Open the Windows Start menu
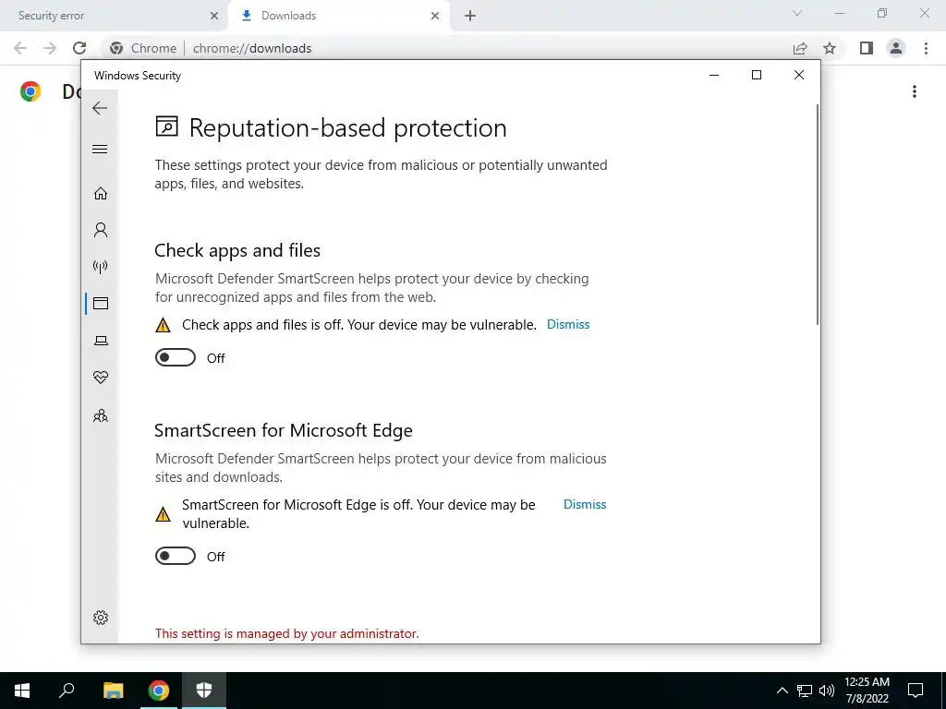The height and width of the screenshot is (709, 946). [x=22, y=691]
